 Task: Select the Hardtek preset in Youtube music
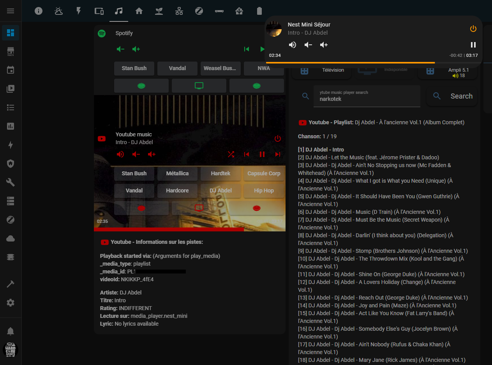[x=220, y=173]
